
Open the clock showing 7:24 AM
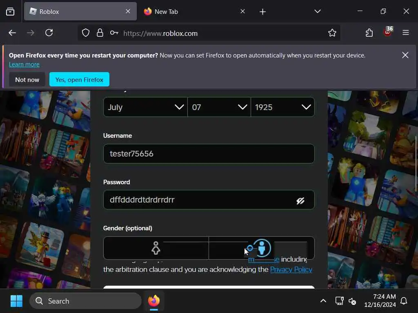(x=380, y=301)
